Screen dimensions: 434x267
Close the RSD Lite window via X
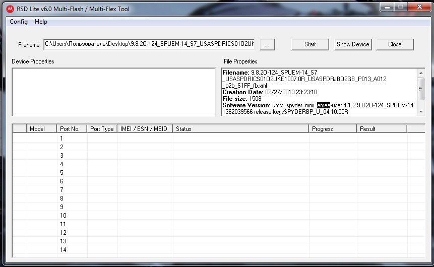click(x=419, y=7)
